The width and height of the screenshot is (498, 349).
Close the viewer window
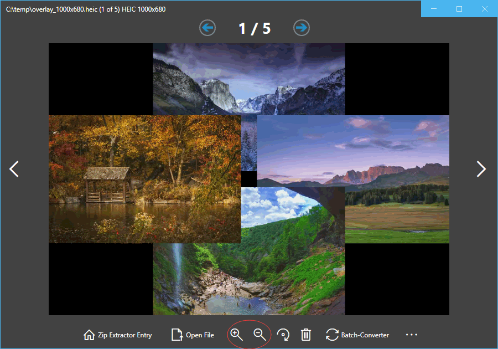(x=484, y=9)
